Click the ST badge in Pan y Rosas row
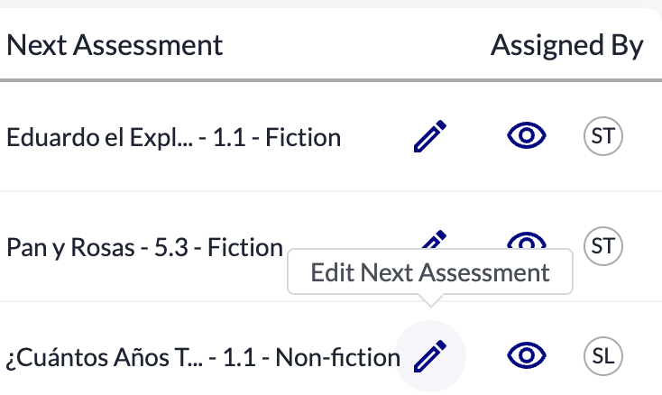 [602, 245]
